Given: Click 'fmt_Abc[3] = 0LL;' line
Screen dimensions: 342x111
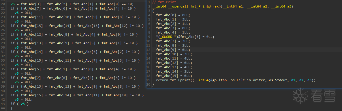Looking at the screenshot, I should pos(173,28).
